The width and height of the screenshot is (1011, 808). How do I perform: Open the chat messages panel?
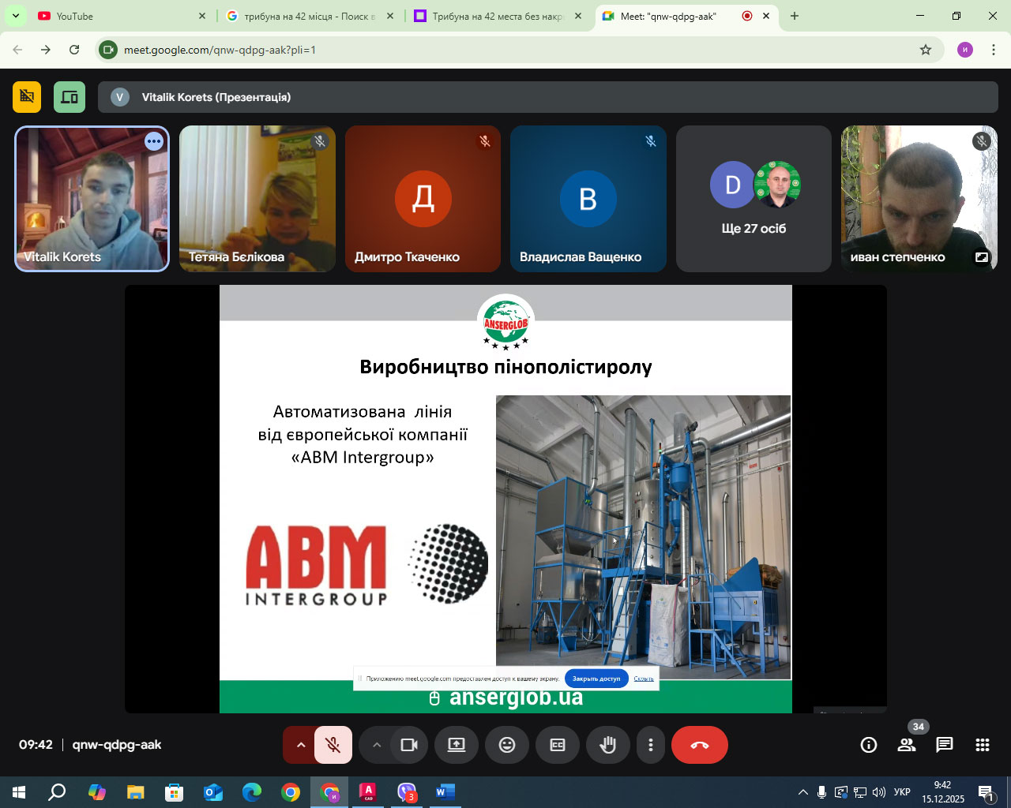click(944, 745)
